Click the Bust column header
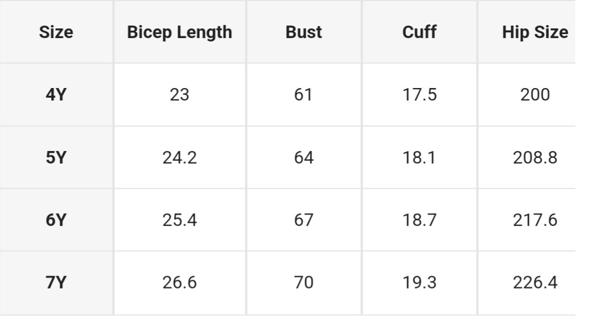Viewport: 592px width, 322px height. pyautogui.click(x=303, y=32)
